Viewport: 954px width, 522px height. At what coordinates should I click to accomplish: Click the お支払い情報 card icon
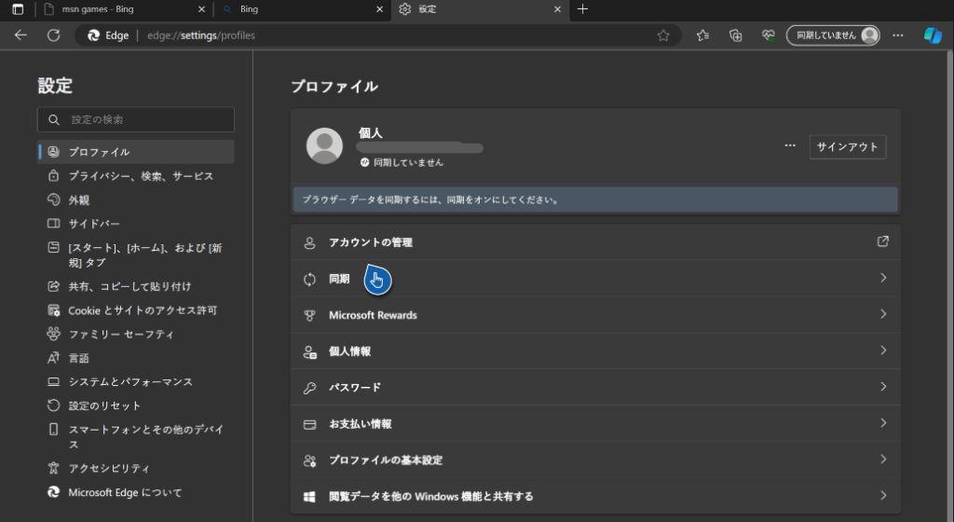coord(309,425)
